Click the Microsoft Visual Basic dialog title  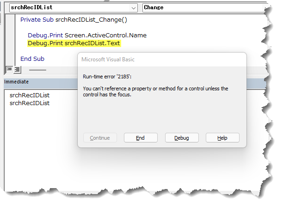coord(108,59)
